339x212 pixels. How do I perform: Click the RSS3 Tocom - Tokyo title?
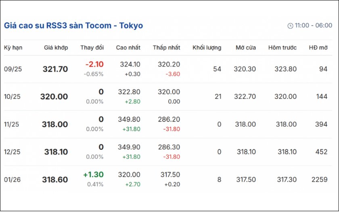[73, 25]
